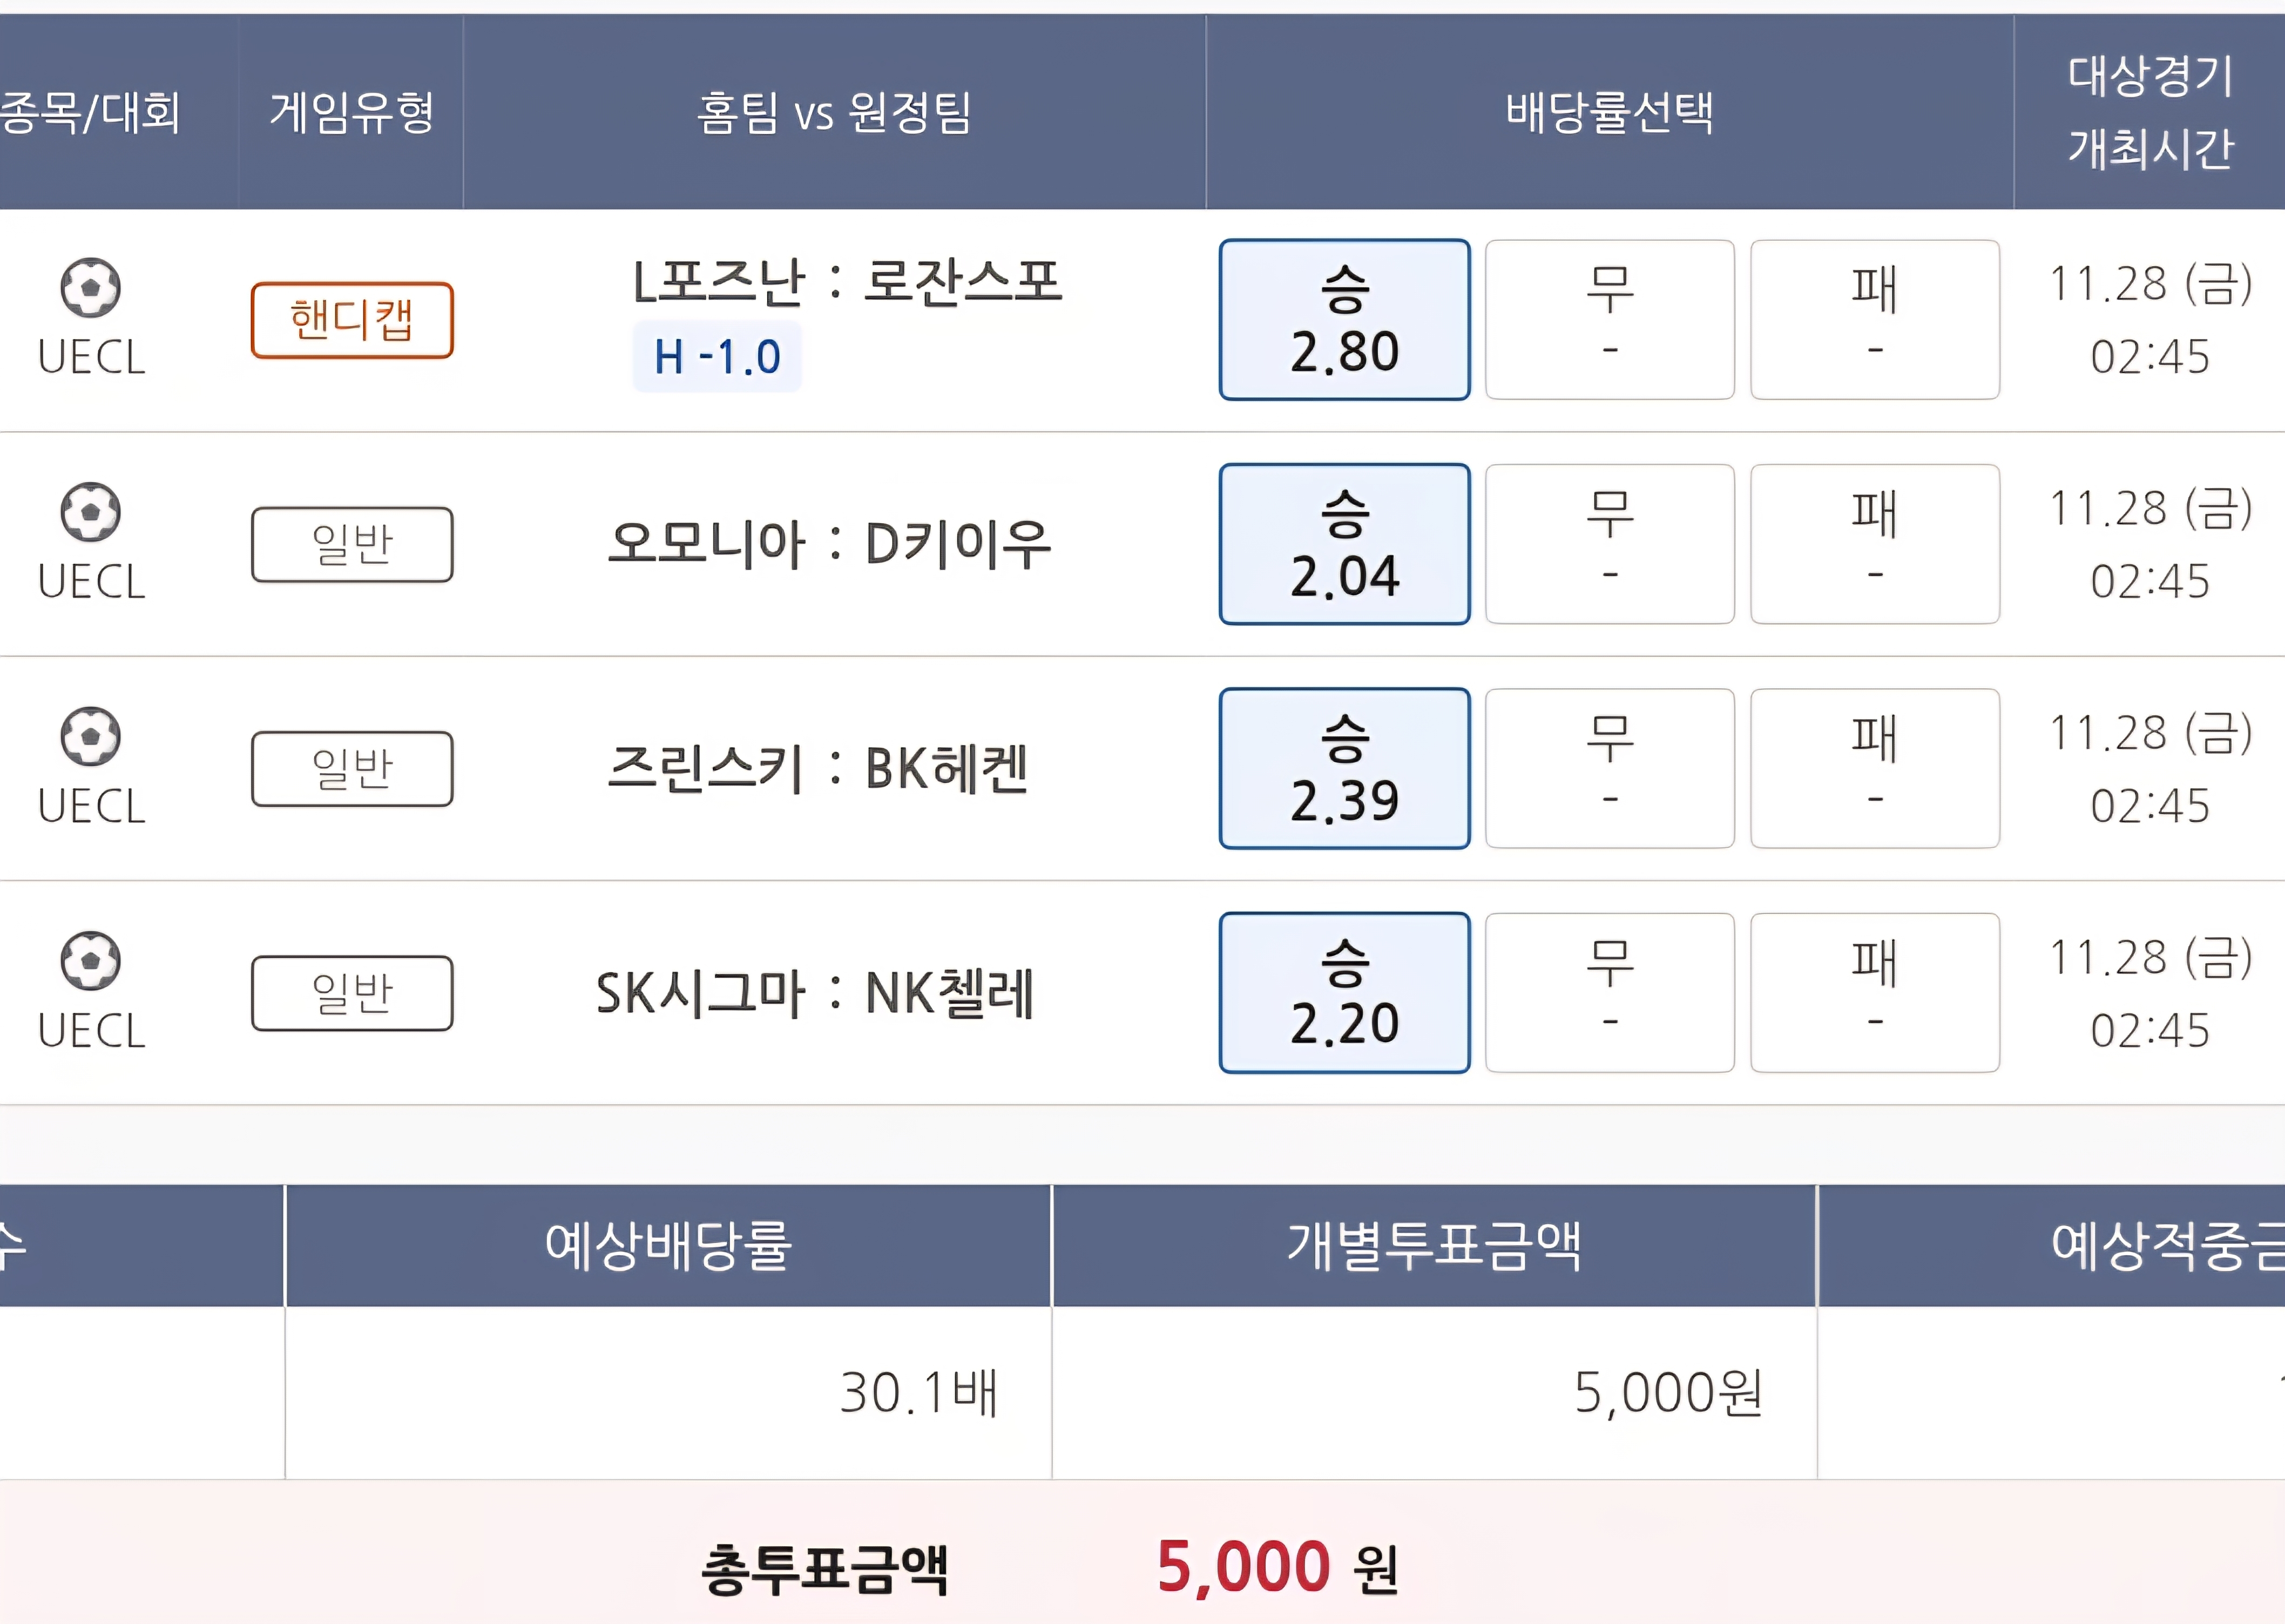Toggle 승 2.39 for 즈린스키 match
The image size is (2285, 1624).
click(x=1344, y=768)
